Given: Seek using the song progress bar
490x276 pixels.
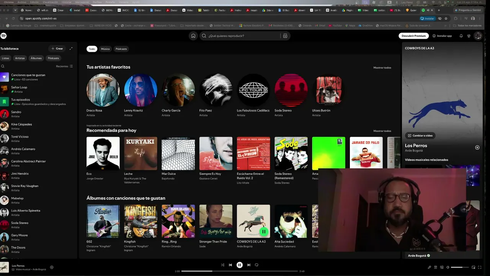Looking at the screenshot, I should click(240, 271).
